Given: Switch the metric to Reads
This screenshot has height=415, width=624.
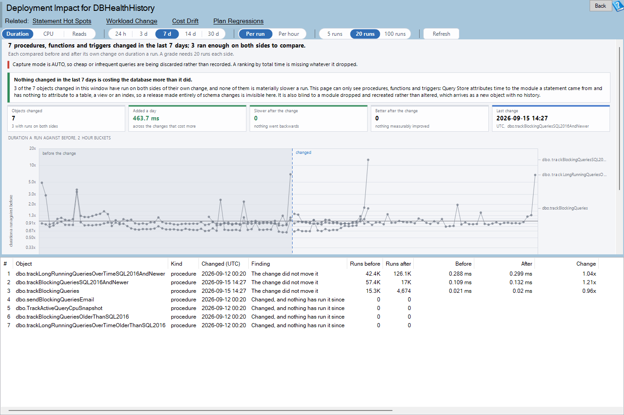Looking at the screenshot, I should [x=79, y=34].
